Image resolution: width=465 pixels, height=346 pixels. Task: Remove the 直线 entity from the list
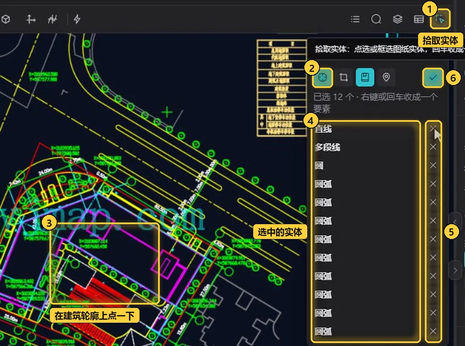(433, 129)
